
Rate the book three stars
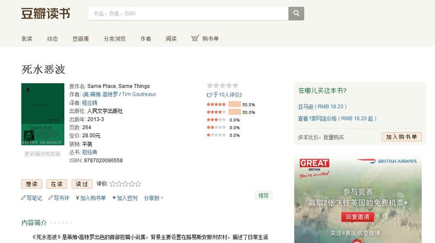(x=125, y=184)
